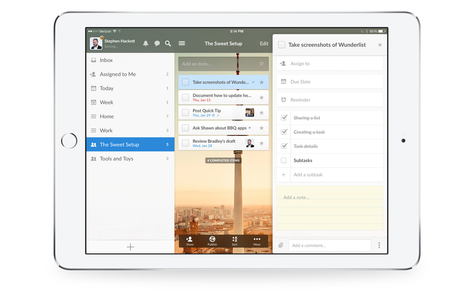Focus the Add a comment field
The image size is (474, 298).
click(x=330, y=245)
